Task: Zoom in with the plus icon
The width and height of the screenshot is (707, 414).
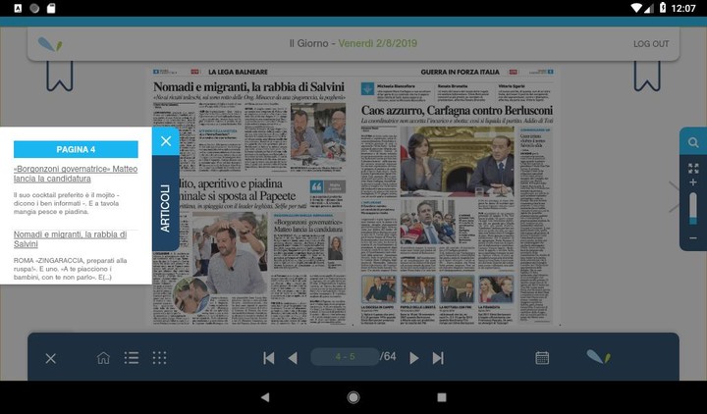Action: [x=693, y=182]
